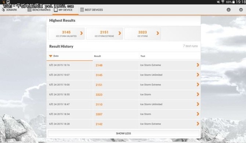The height and width of the screenshot is (143, 246).
Task: Click the arrow on the Ice Storm Extreme card
Action: 120,33
